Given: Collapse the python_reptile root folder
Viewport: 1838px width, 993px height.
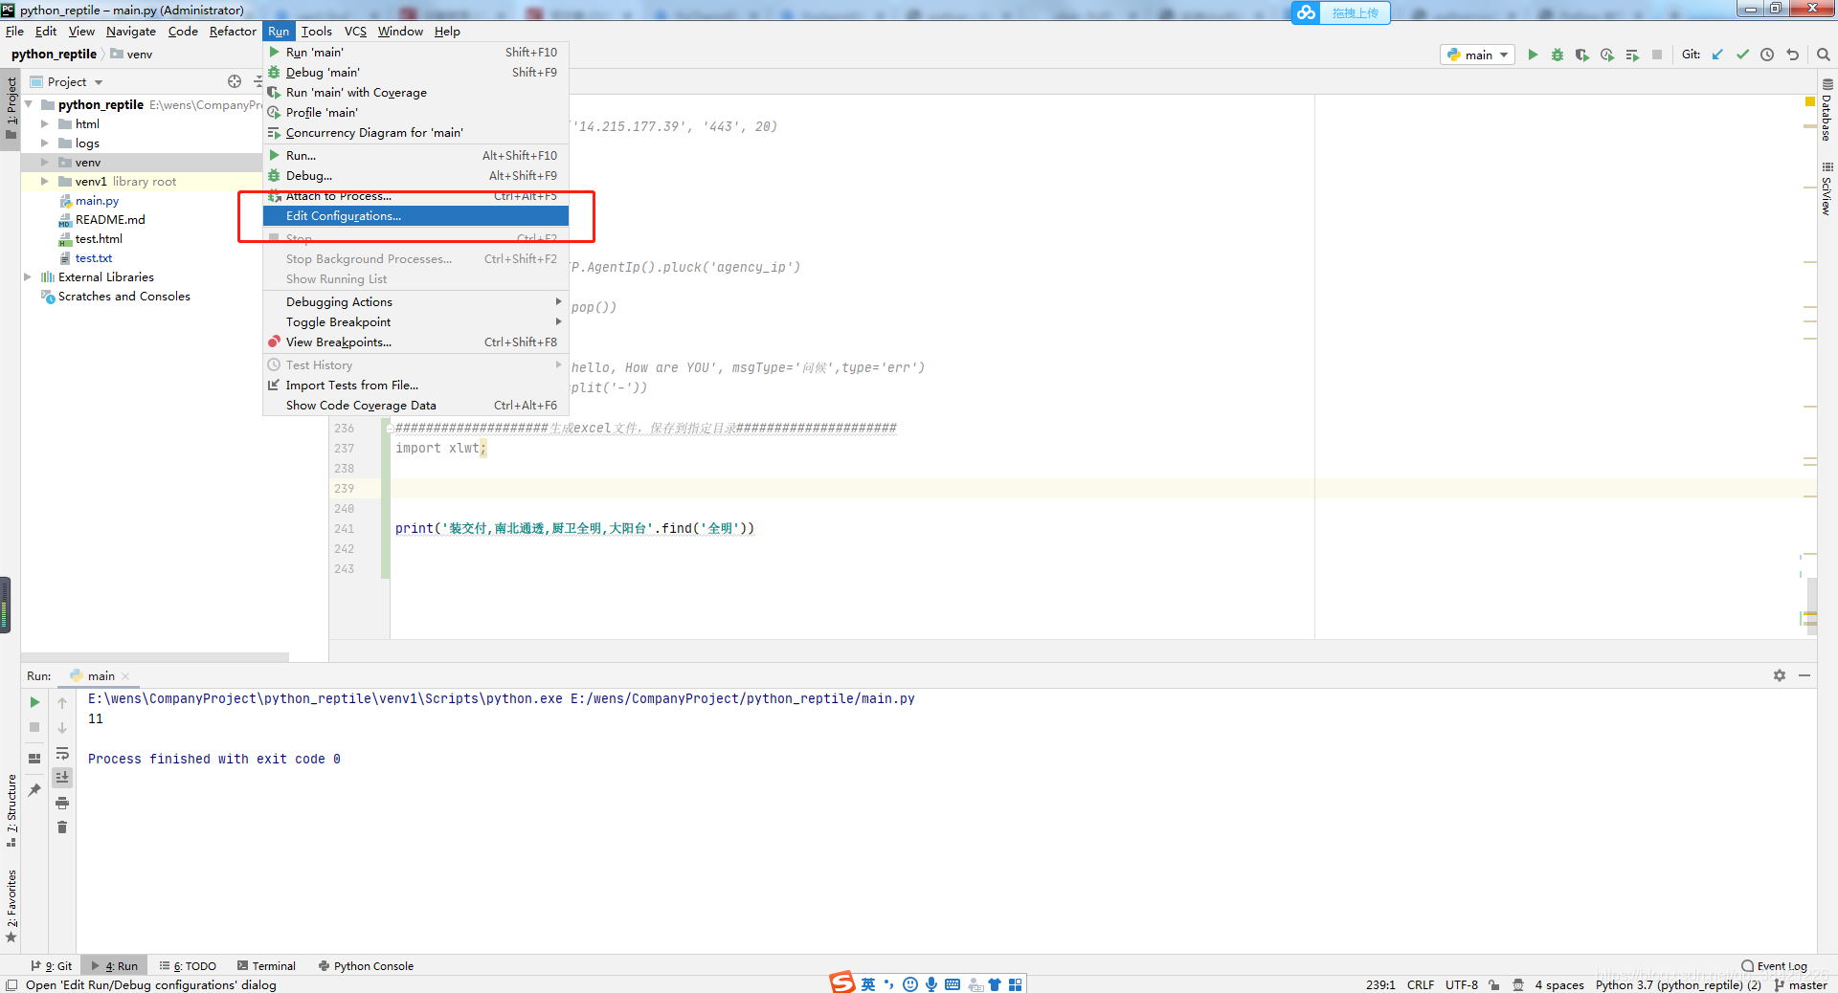Looking at the screenshot, I should tap(28, 104).
